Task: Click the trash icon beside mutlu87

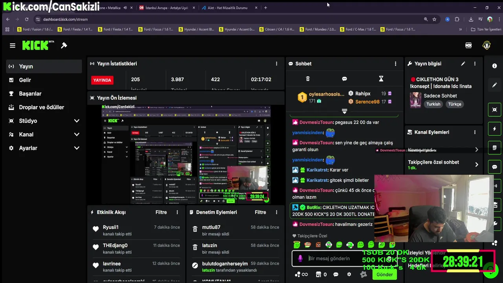Action: [195, 229]
